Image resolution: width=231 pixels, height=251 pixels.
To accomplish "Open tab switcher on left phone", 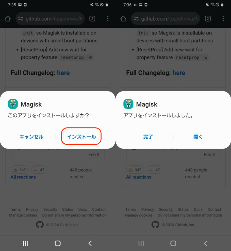I will coord(92,19).
